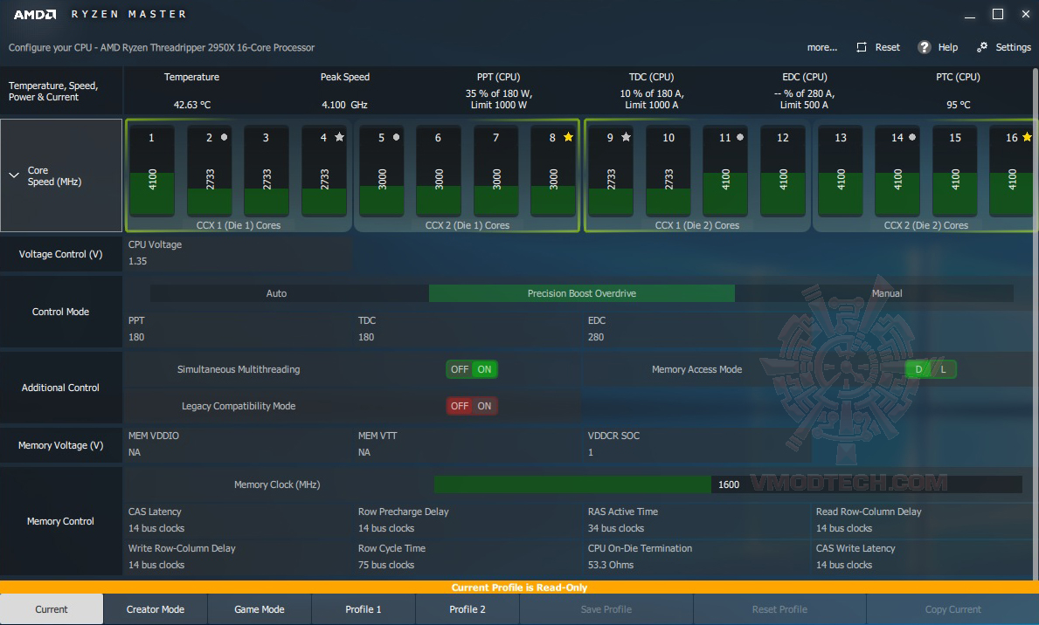1039x625 pixels.
Task: Click the PPT value 180 field
Action: (x=136, y=337)
